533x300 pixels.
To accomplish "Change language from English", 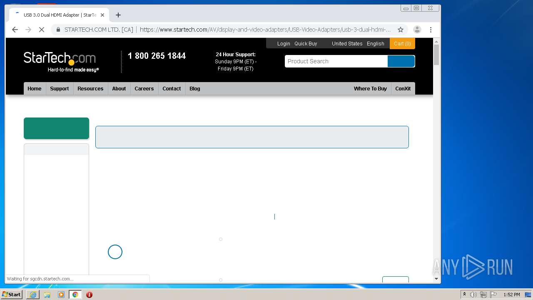I will click(376, 43).
